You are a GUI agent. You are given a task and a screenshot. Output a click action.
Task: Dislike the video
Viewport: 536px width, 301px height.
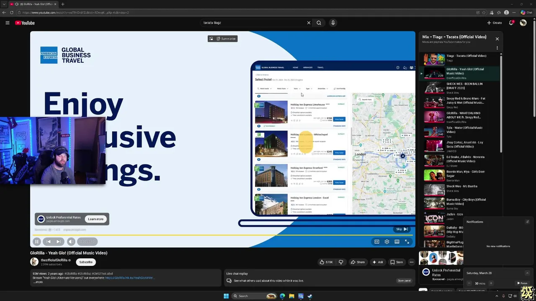coord(341,262)
